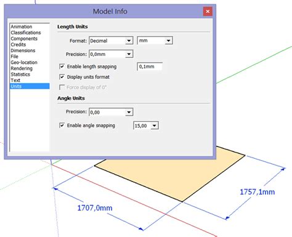Image resolution: width=292 pixels, height=237 pixels.
Task: Click the Length Units heading
Action: click(x=73, y=26)
